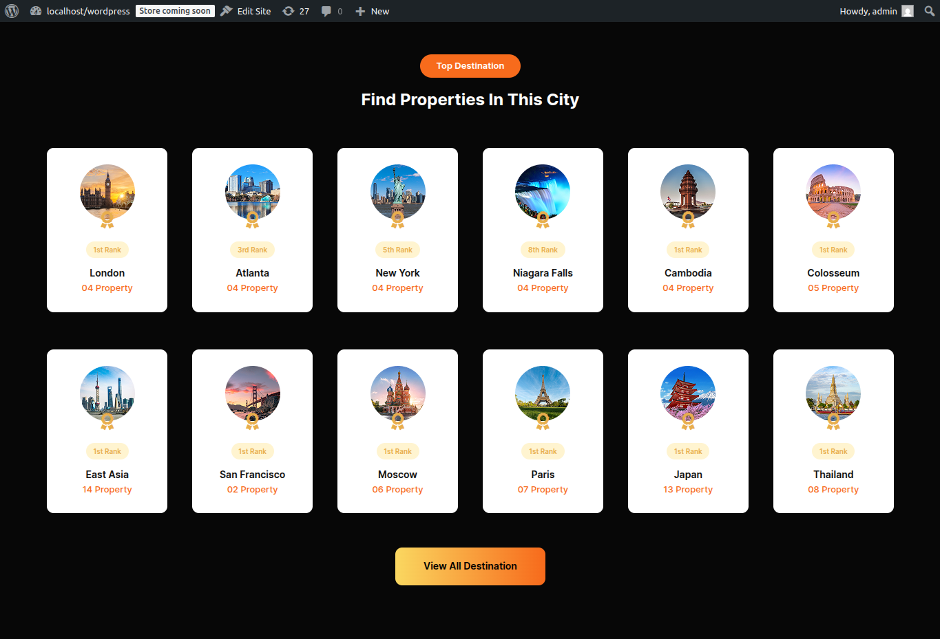Click 02 Property under San Francisco
940x639 pixels.
coord(253,490)
